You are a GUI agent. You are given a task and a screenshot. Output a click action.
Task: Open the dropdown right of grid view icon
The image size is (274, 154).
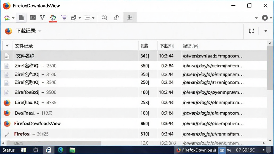[x=266, y=31]
